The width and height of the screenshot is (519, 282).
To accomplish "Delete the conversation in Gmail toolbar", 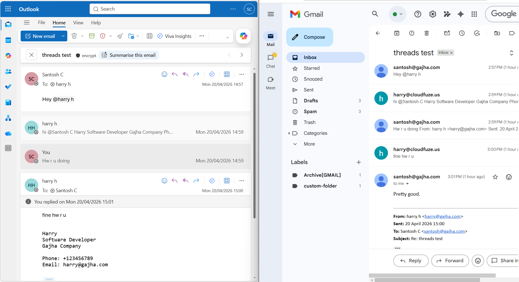I will 426,33.
